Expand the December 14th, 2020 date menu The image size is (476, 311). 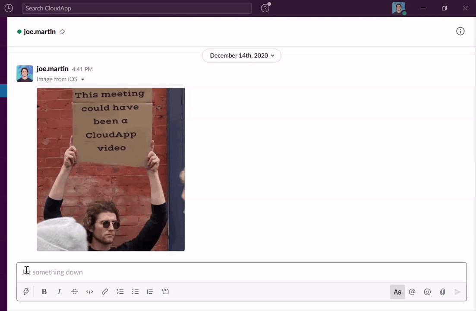point(242,56)
